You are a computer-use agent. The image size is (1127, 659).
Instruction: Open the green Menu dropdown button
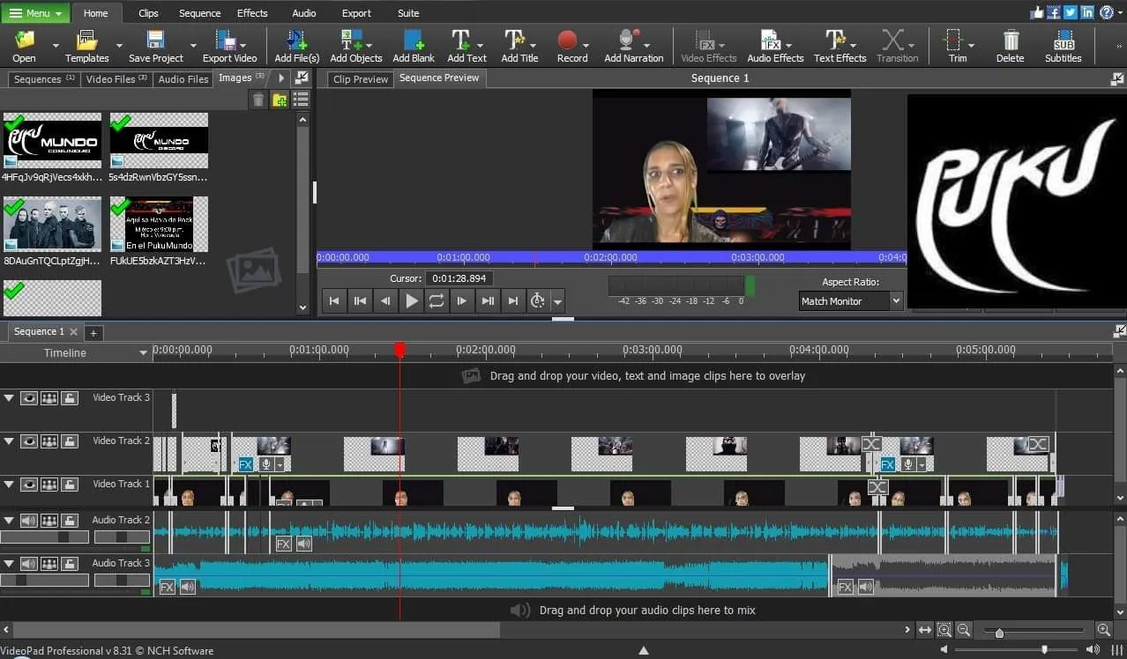click(x=35, y=13)
